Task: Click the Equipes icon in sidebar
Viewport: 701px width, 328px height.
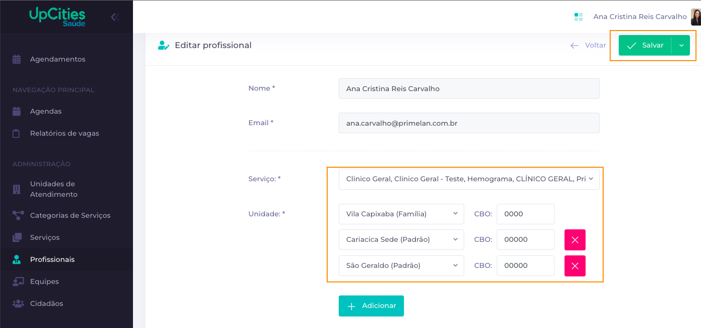Action: (18, 281)
